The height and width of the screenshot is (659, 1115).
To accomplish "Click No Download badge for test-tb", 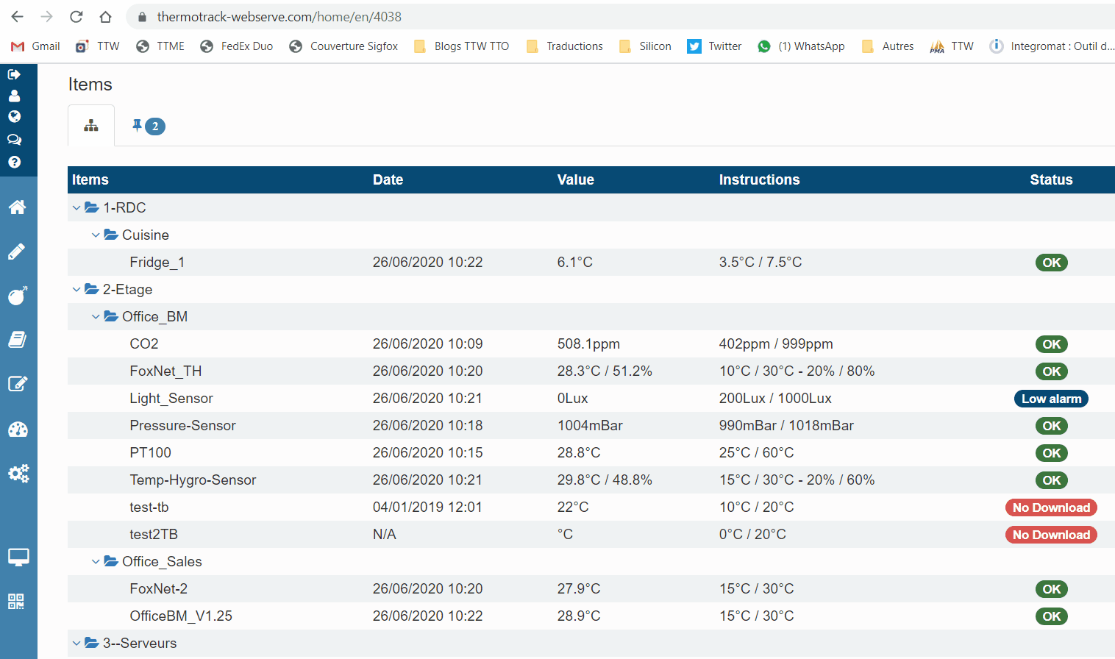I will coord(1051,507).
